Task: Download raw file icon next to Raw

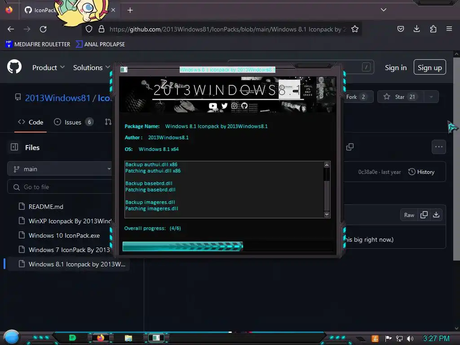Action: (436, 215)
